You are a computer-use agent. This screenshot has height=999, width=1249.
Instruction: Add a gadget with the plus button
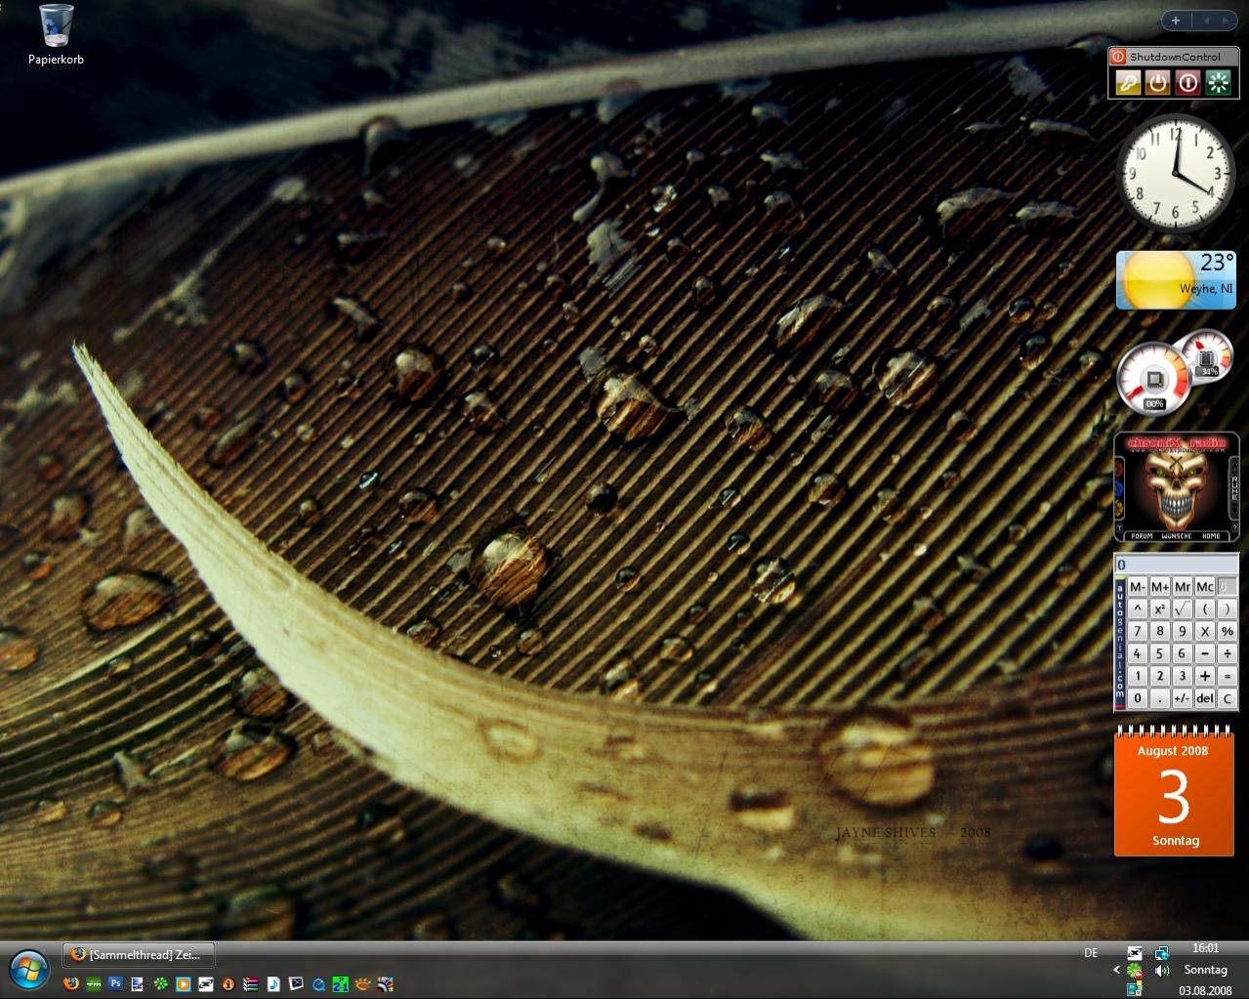click(x=1176, y=20)
